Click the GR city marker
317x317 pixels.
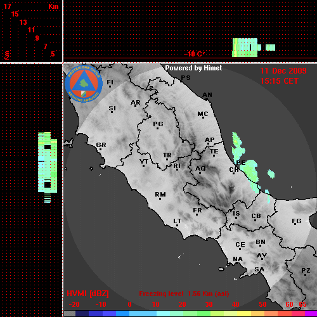pyautogui.click(x=100, y=150)
